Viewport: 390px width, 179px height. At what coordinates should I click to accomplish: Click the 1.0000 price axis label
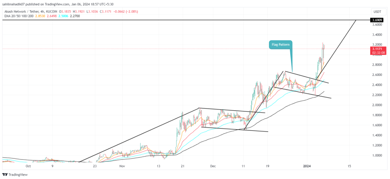coord(377,155)
